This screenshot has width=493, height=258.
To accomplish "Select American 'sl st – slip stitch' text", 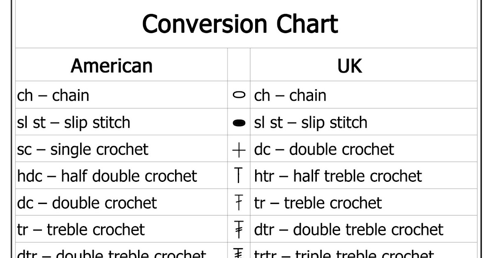I will pyautogui.click(x=74, y=122).
